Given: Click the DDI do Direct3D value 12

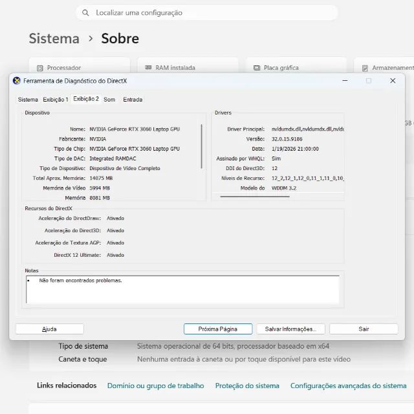Looking at the screenshot, I should 274,168.
